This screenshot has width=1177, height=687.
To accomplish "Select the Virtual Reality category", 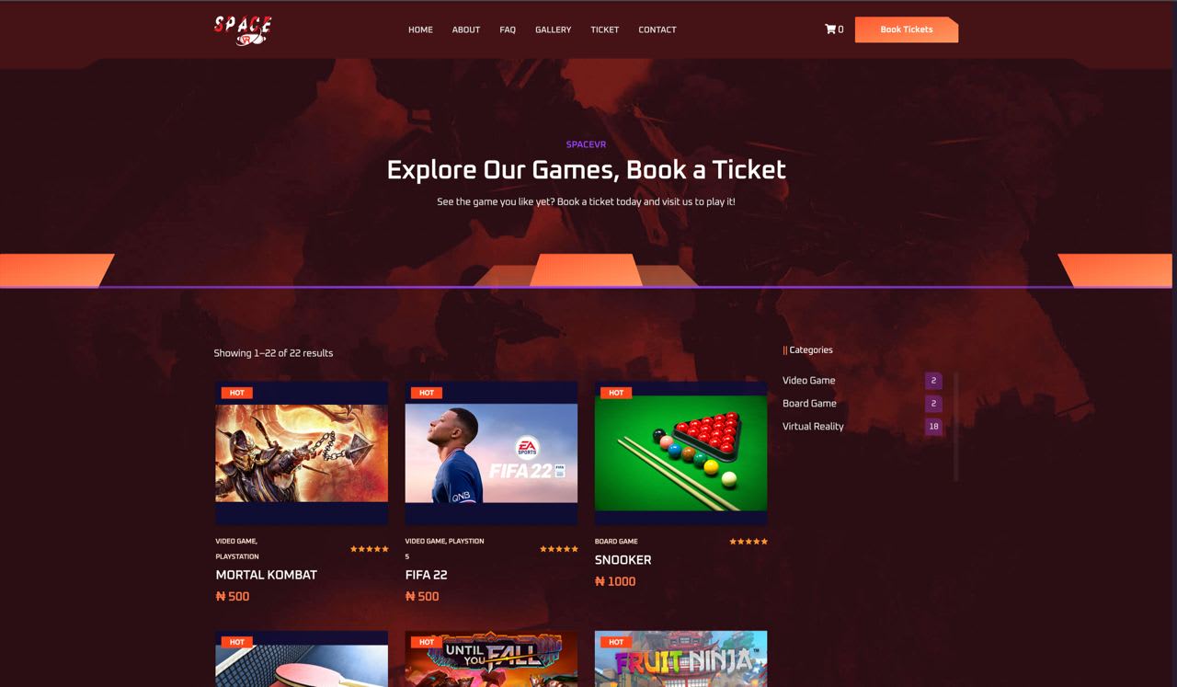I will (x=813, y=426).
